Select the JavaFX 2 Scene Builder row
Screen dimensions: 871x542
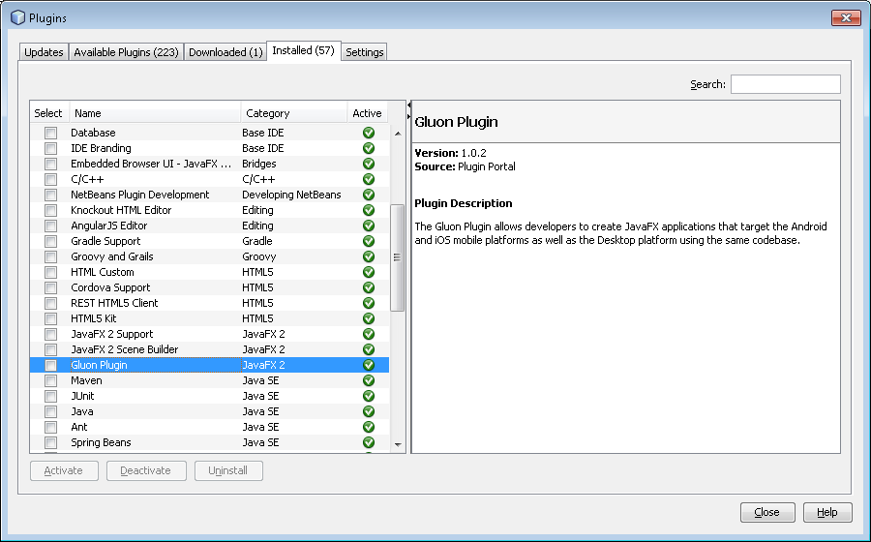(x=209, y=349)
